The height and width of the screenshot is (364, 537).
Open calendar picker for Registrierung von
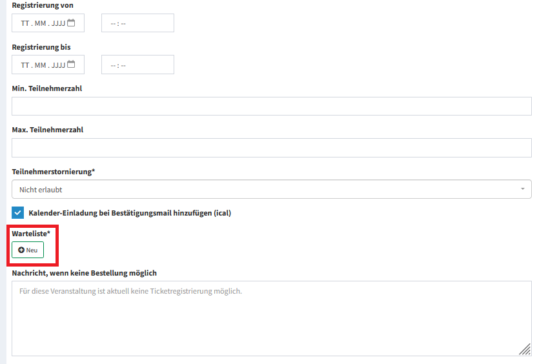(71, 23)
